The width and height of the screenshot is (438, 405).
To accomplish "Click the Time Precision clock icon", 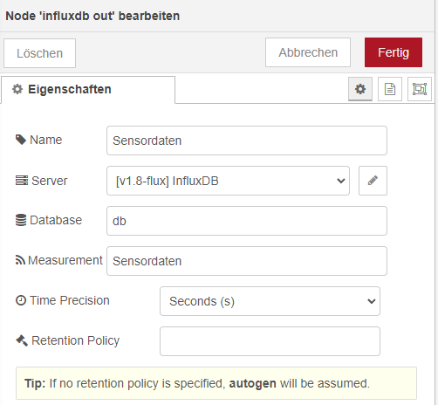I will (21, 300).
